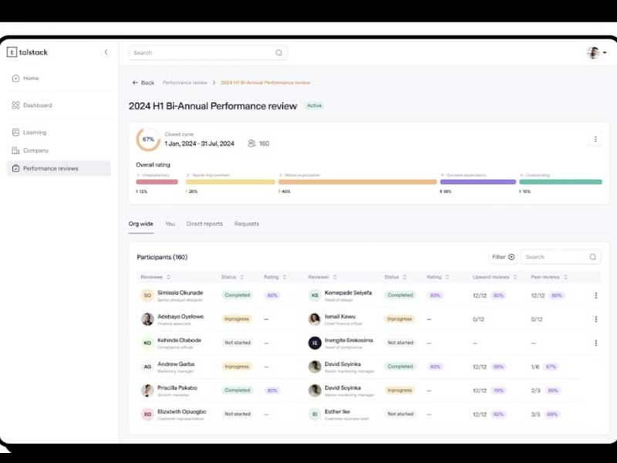Open row options for Adebayo Oyelowo
Image resolution: width=617 pixels, height=463 pixels.
coord(595,319)
